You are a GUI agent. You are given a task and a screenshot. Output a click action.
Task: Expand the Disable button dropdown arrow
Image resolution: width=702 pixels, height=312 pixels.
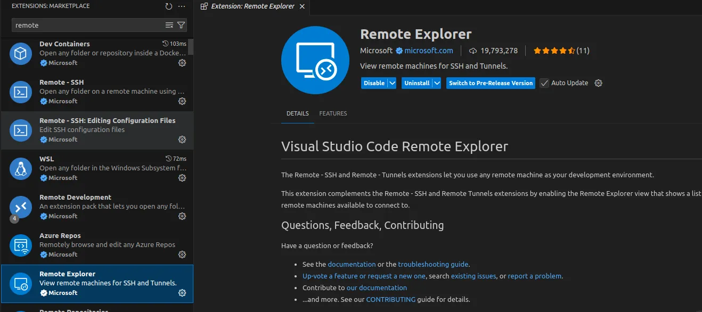tap(392, 83)
